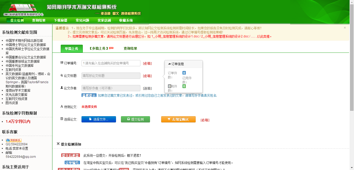Screen dimensions: 354x170
Task: Click 港澳台学术文献库 list item
Action: pos(18,91)
